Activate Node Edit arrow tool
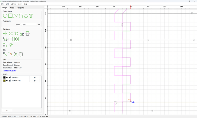 click(x=5, y=54)
